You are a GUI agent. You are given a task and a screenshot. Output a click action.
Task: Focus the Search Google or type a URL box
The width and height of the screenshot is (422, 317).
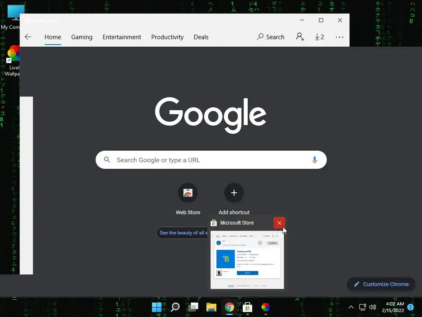pyautogui.click(x=211, y=160)
